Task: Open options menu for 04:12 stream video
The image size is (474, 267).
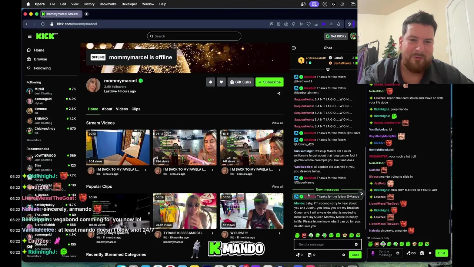Action: (212, 170)
